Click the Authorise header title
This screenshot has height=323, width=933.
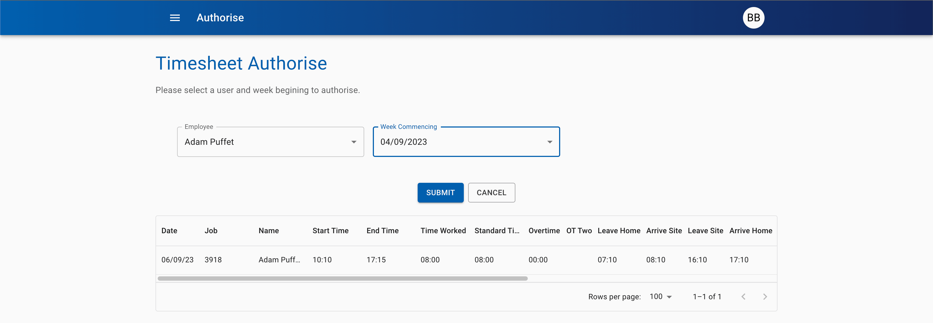(220, 18)
